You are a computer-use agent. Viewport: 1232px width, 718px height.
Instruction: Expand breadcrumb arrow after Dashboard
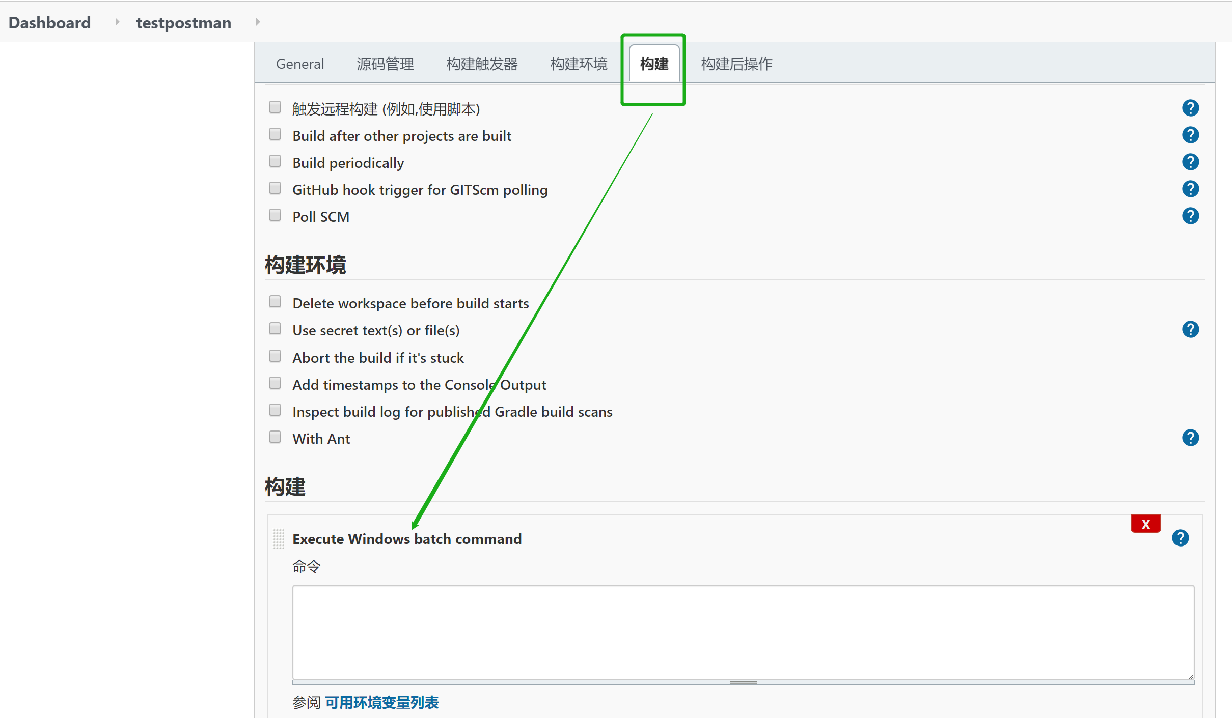pyautogui.click(x=117, y=22)
